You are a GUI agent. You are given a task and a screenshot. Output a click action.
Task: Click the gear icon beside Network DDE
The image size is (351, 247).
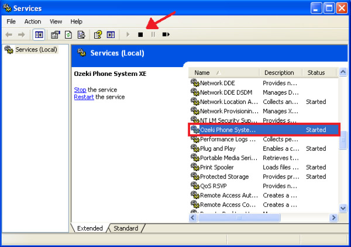click(195, 83)
